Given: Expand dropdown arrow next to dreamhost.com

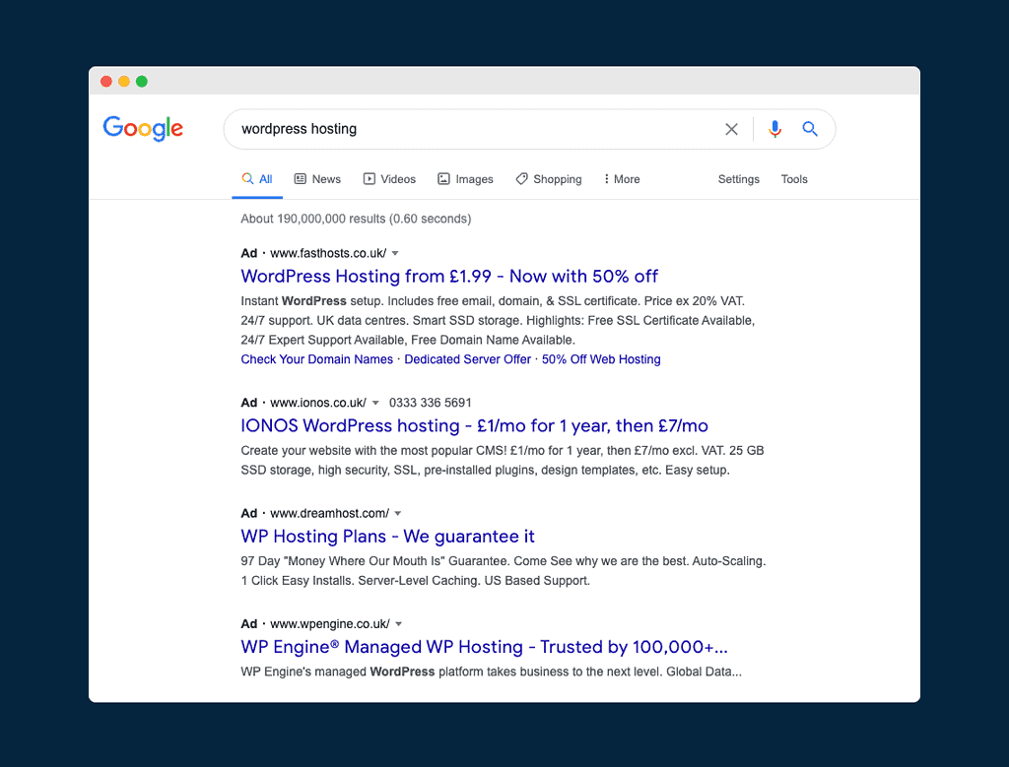Looking at the screenshot, I should coord(398,514).
